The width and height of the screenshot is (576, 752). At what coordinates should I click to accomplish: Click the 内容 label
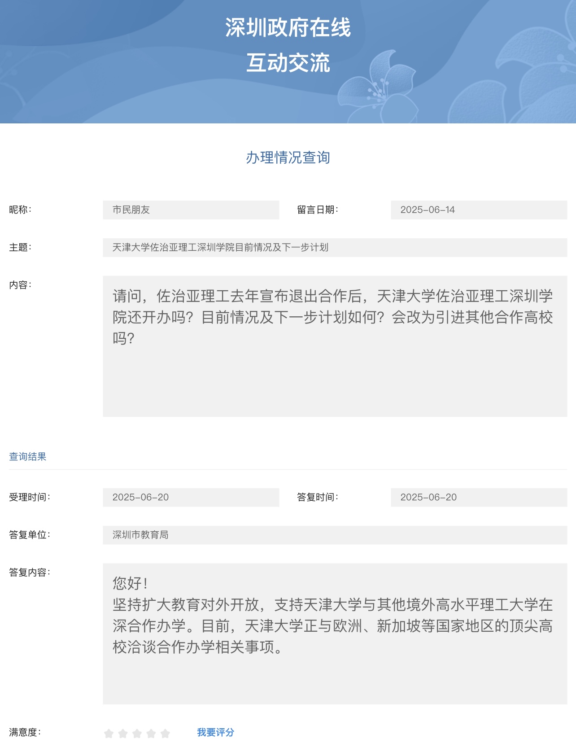click(x=20, y=285)
